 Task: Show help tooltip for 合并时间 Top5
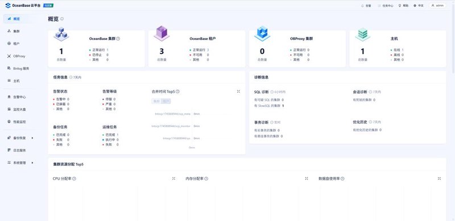(177, 91)
